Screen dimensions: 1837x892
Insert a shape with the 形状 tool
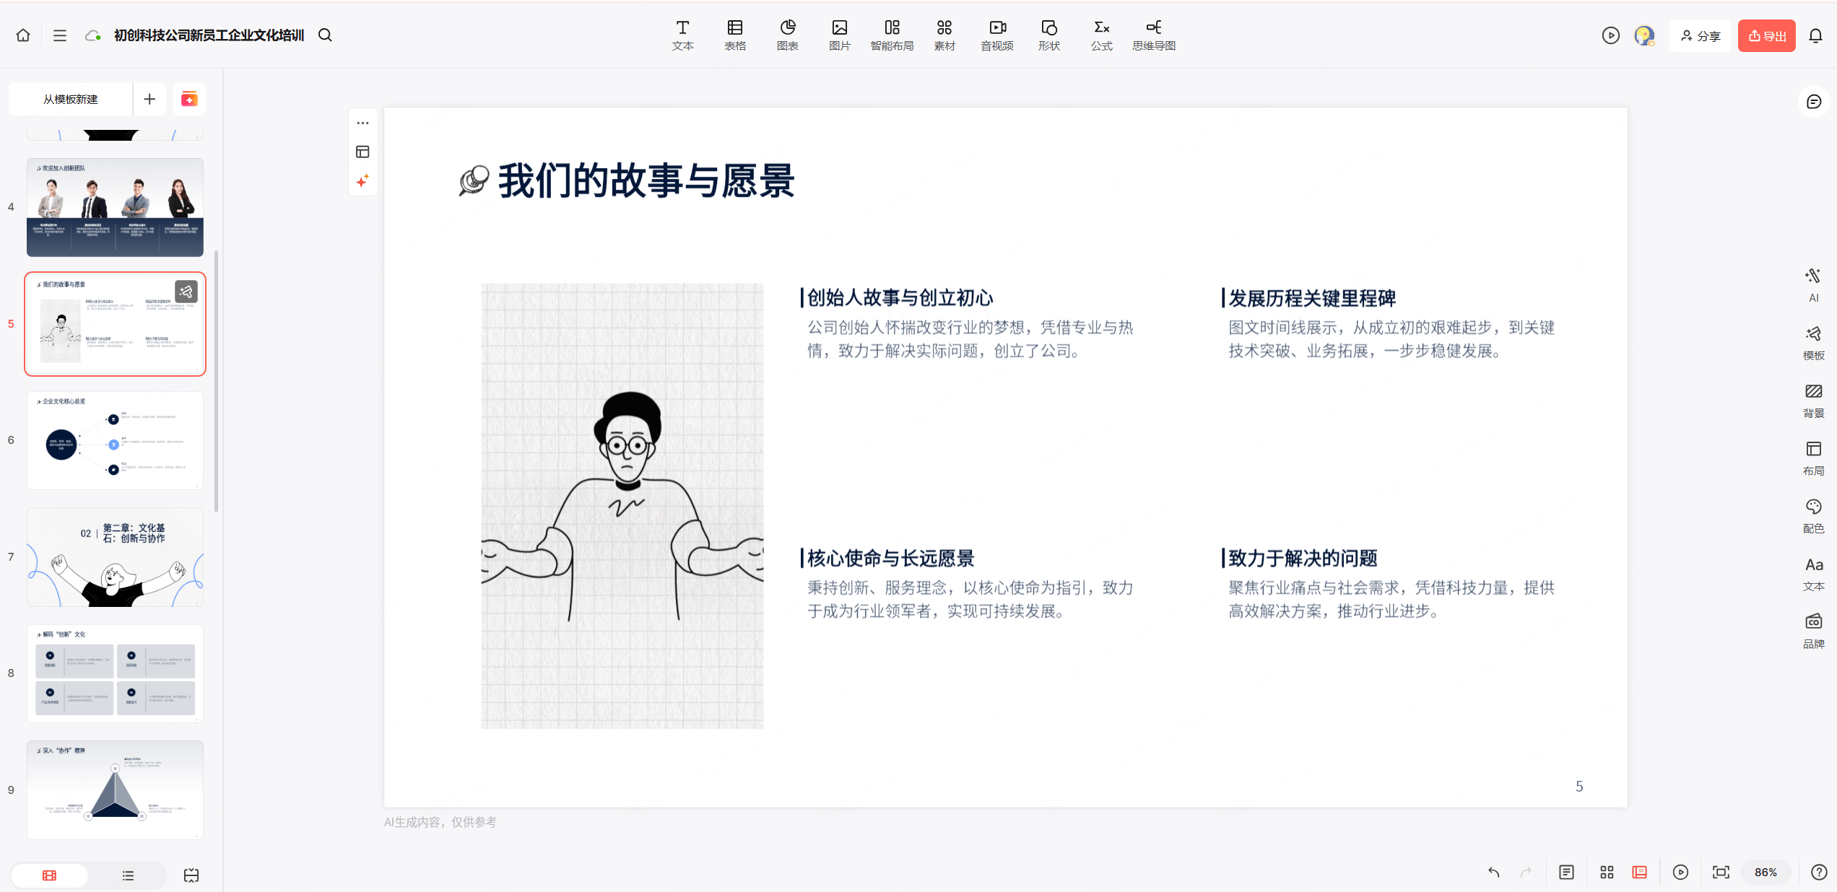(x=1048, y=35)
